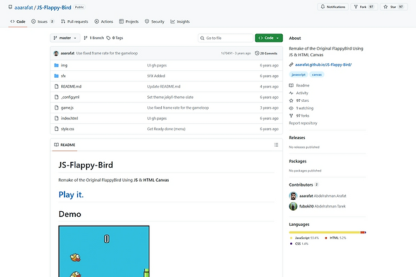Open the 28 Commits history
The width and height of the screenshot is (416, 277).
266,53
